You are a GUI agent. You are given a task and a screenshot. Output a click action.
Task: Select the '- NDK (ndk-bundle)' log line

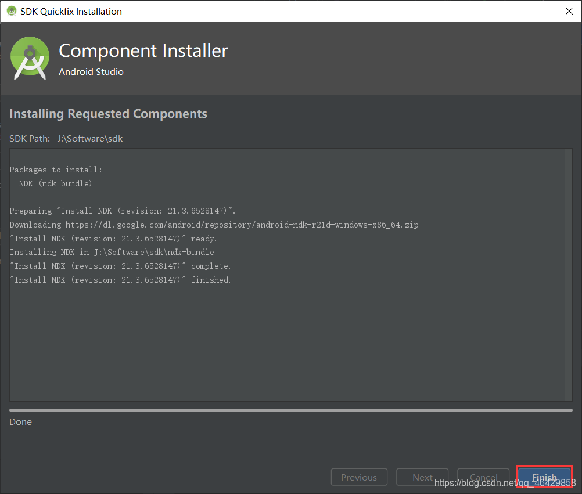click(51, 183)
